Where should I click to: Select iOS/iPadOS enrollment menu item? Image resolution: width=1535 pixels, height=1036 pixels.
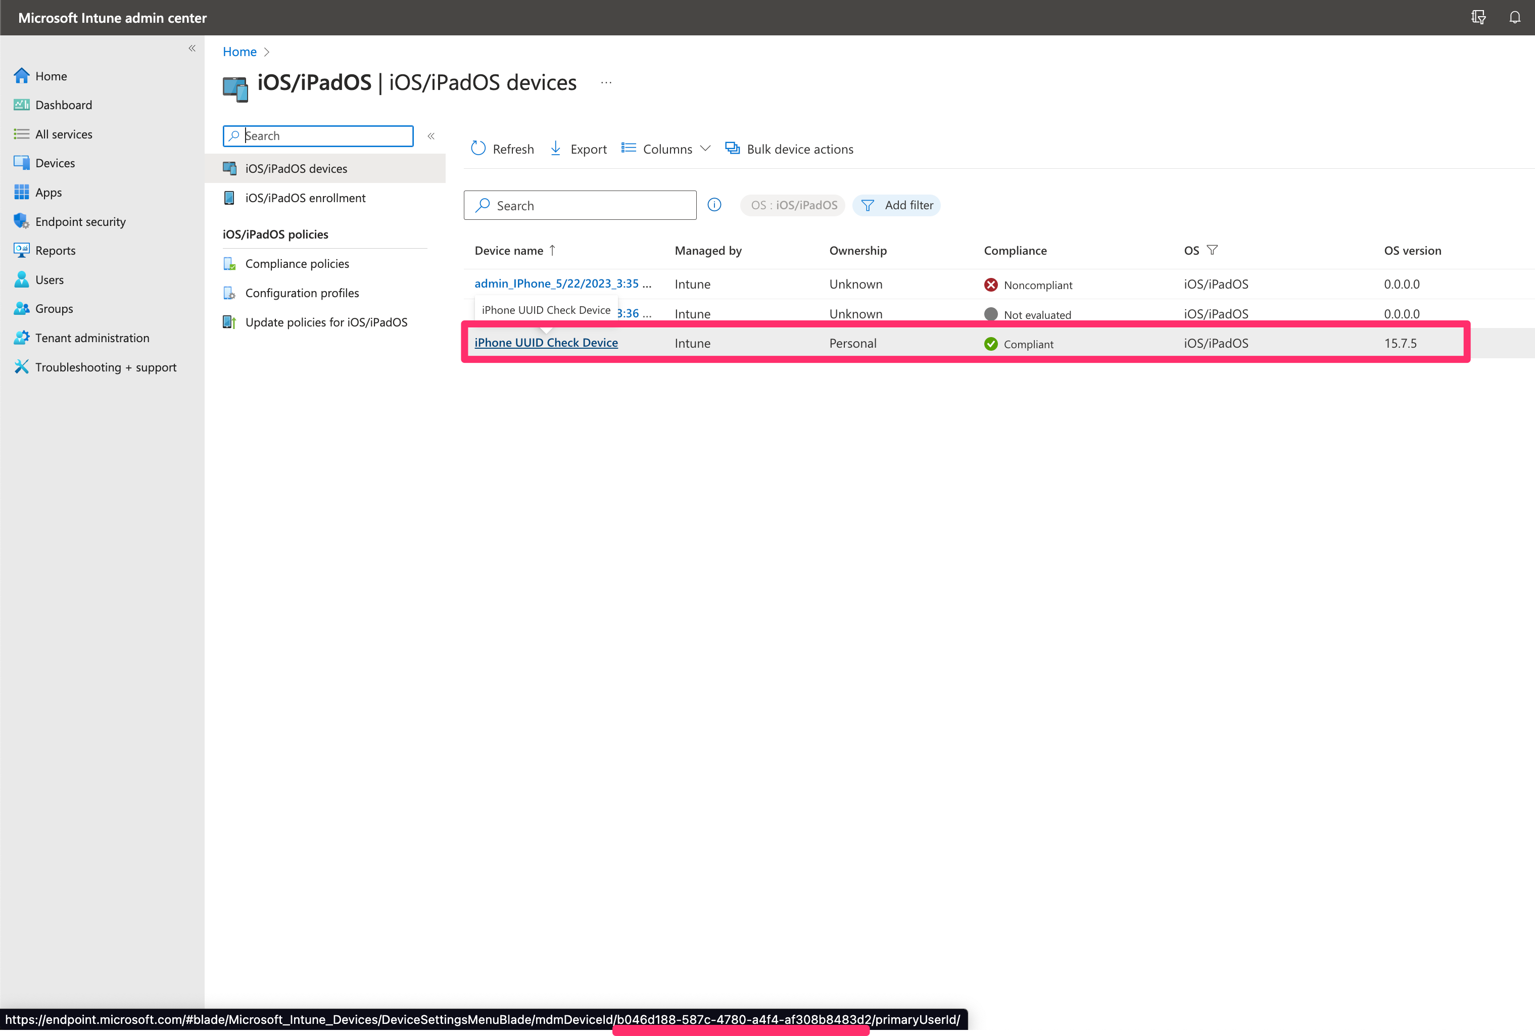tap(305, 198)
